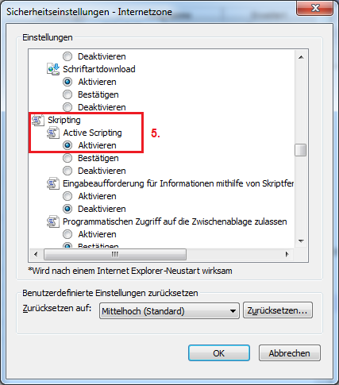Screen dimensions: 339x385
Task: Click the Abbrechen button
Action: [290, 353]
